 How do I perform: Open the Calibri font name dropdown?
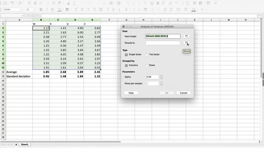21,9
